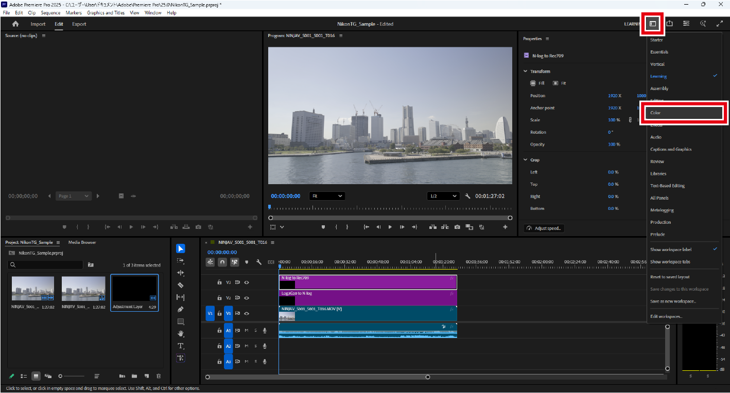730x393 pixels.
Task: Select the Razor tool in the toolbar
Action: pos(181,284)
